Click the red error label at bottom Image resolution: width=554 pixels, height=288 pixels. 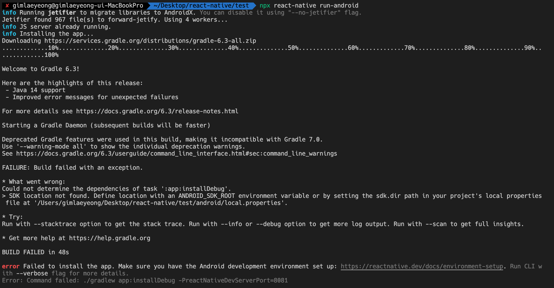(x=10, y=266)
